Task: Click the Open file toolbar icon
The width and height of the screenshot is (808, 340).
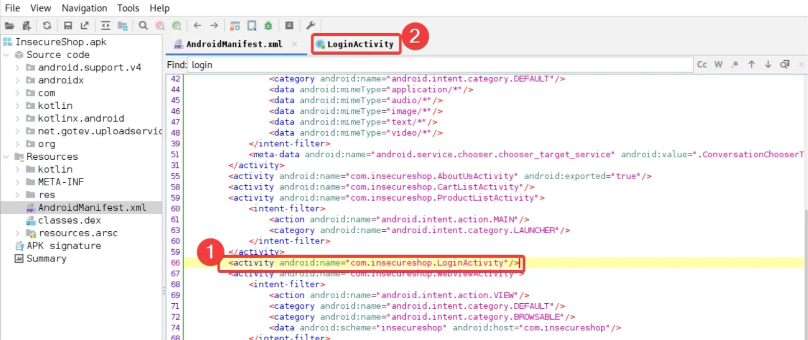Action: 9,26
